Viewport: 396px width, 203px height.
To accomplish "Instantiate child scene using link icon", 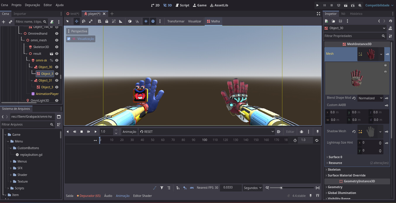I will click(x=11, y=22).
